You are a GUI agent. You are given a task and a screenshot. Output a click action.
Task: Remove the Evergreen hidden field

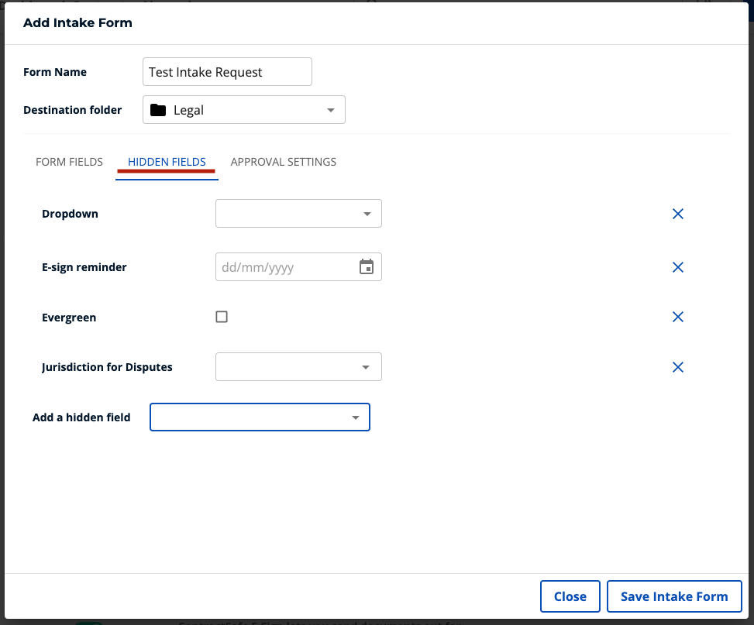678,317
